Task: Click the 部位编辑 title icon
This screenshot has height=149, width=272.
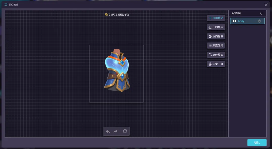Action: (6, 5)
